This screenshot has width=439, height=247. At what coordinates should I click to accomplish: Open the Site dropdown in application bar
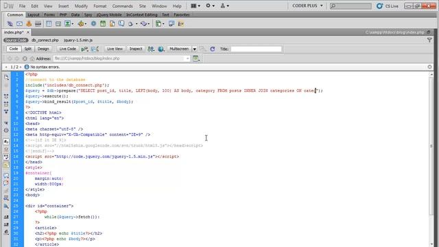(x=225, y=5)
